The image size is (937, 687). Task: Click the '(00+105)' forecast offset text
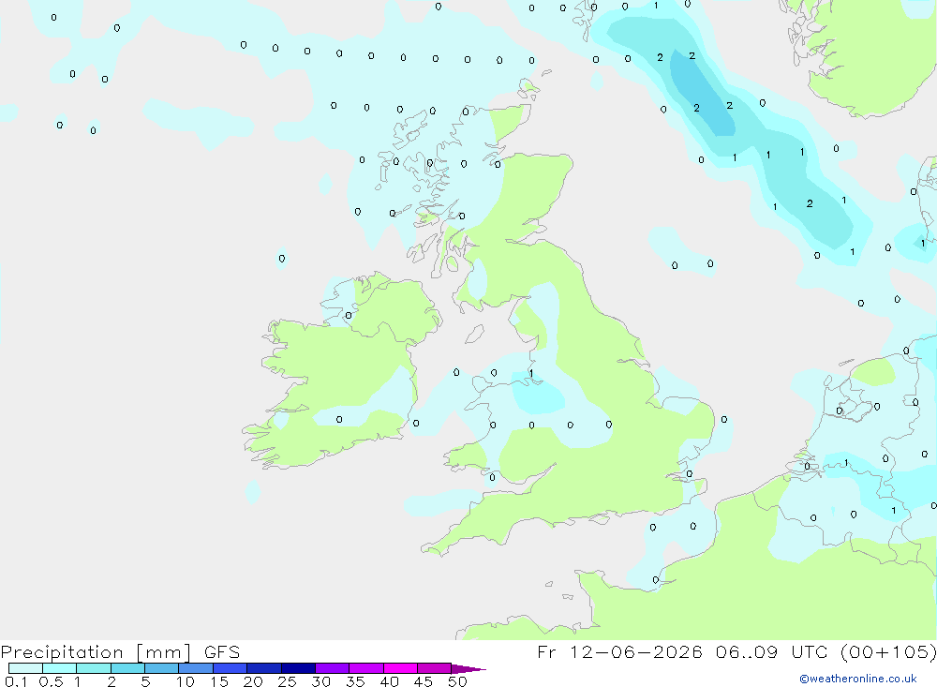pyautogui.click(x=888, y=651)
